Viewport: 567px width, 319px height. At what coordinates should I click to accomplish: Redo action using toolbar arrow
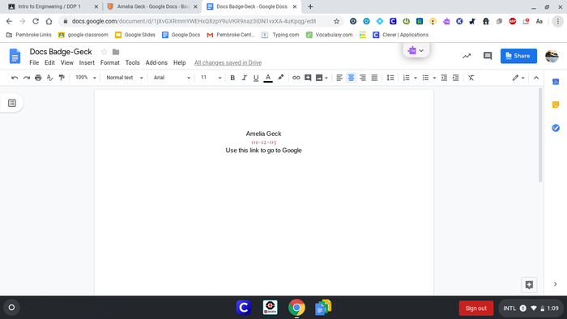pos(27,78)
